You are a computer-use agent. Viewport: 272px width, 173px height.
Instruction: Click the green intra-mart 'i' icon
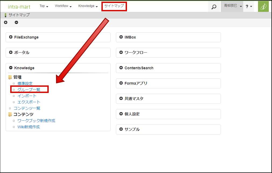pos(263,6)
